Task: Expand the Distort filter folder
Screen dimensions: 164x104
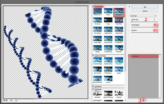Action: (93, 87)
